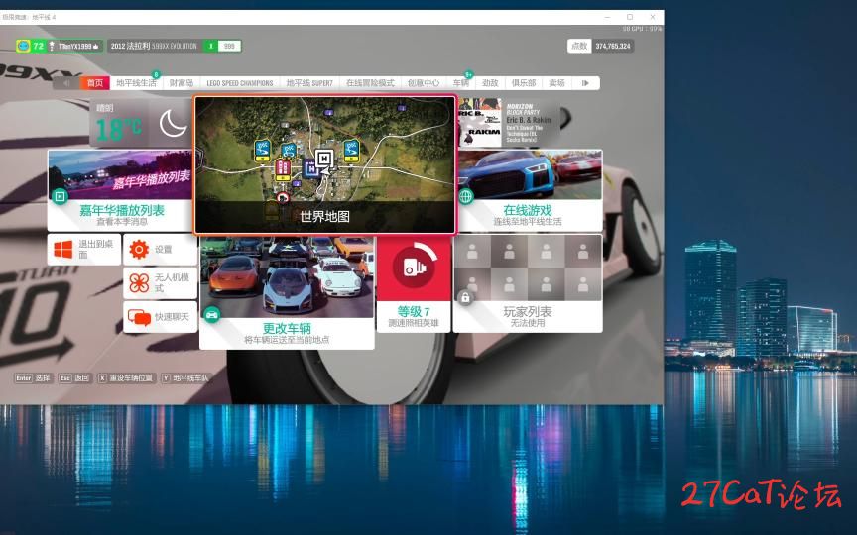Open 快速聊天 quick chat

(x=160, y=317)
